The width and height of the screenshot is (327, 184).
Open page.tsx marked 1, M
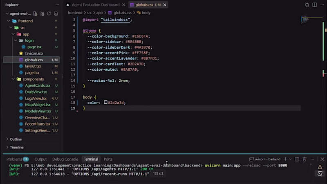click(32, 73)
